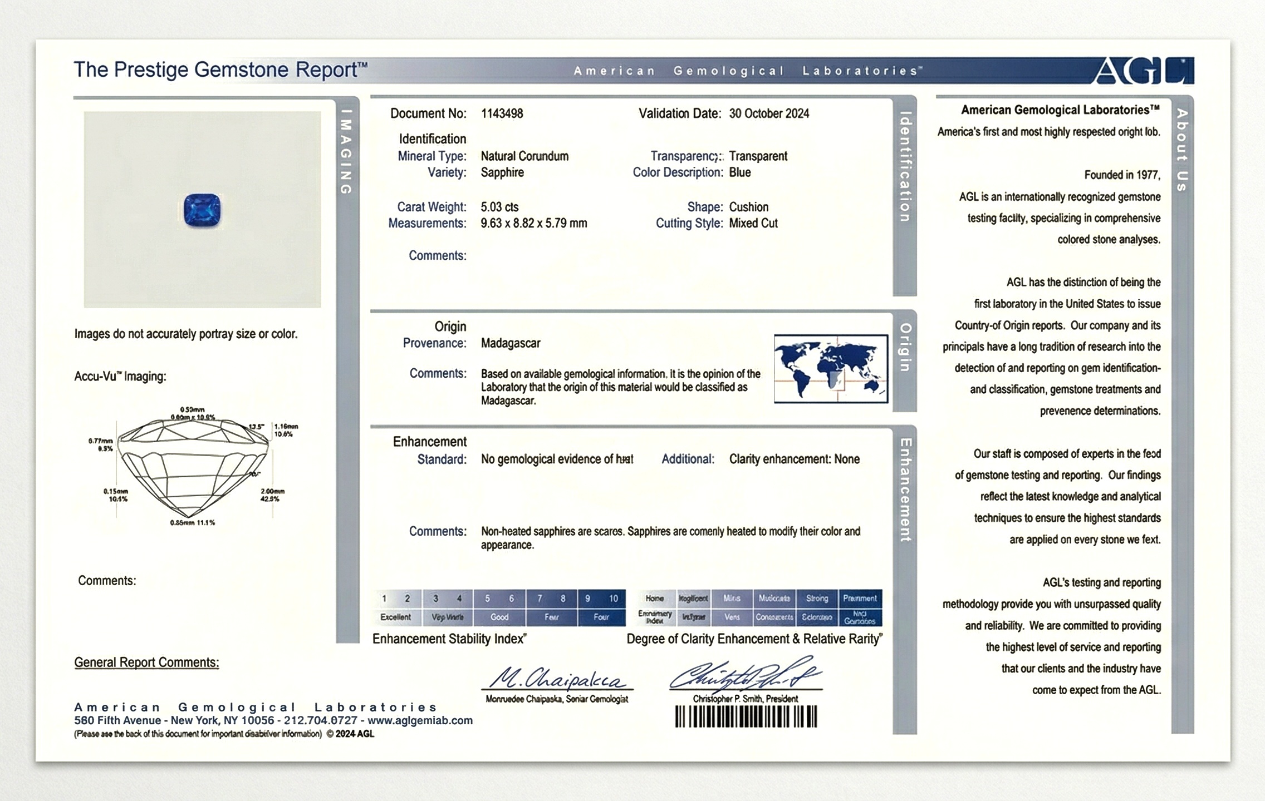Click the "Carat Weight:" label
The height and width of the screenshot is (801, 1265).
coord(432,207)
